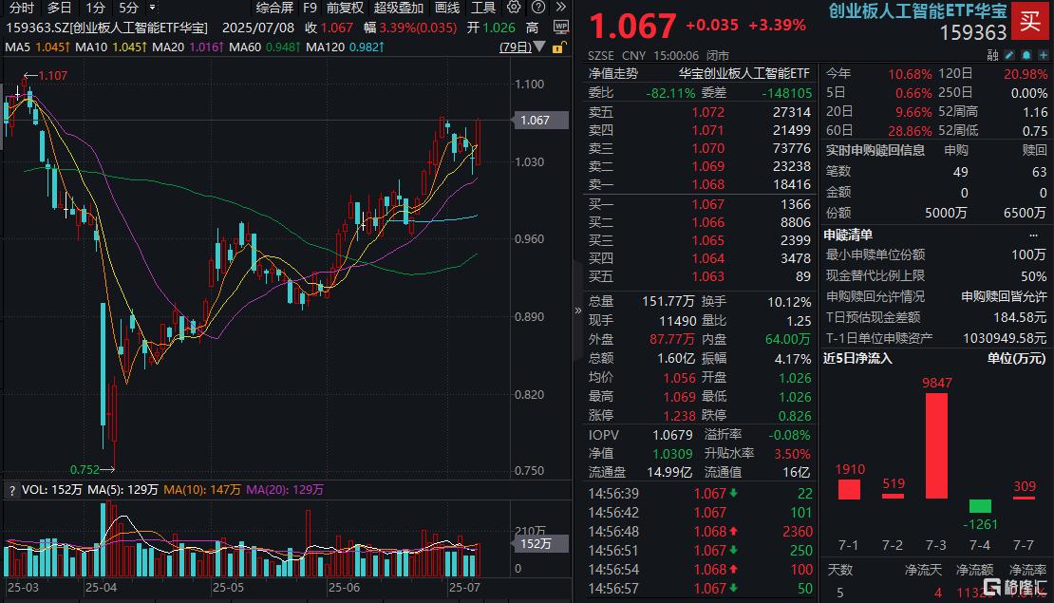This screenshot has width=1054, height=603.
Task: Click the 最小申赎单位份额 row
Action: tap(935, 254)
